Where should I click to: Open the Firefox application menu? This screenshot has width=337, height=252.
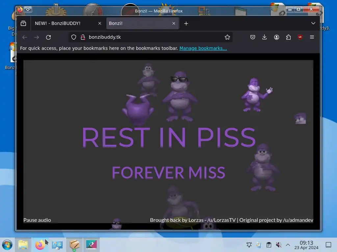tap(312, 37)
